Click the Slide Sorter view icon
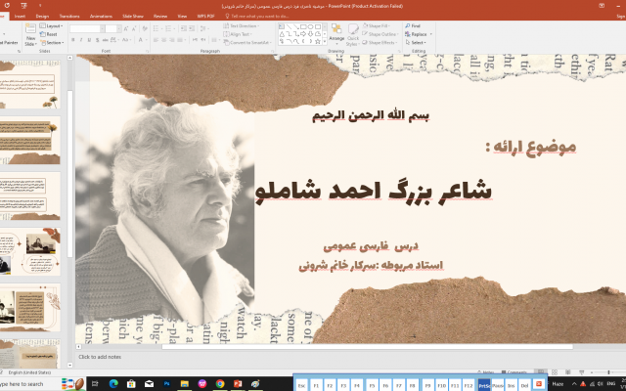 555,371
